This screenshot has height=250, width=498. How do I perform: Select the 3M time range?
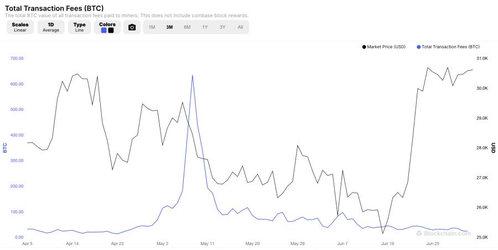pos(169,27)
